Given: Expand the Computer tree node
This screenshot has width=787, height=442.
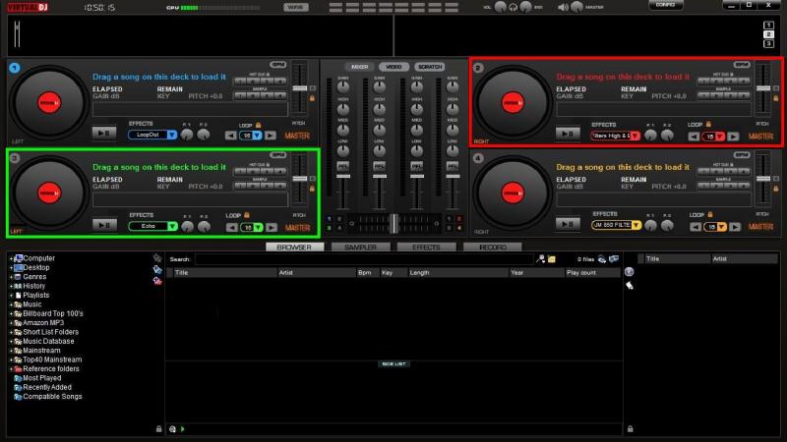Looking at the screenshot, I should coord(11,258).
